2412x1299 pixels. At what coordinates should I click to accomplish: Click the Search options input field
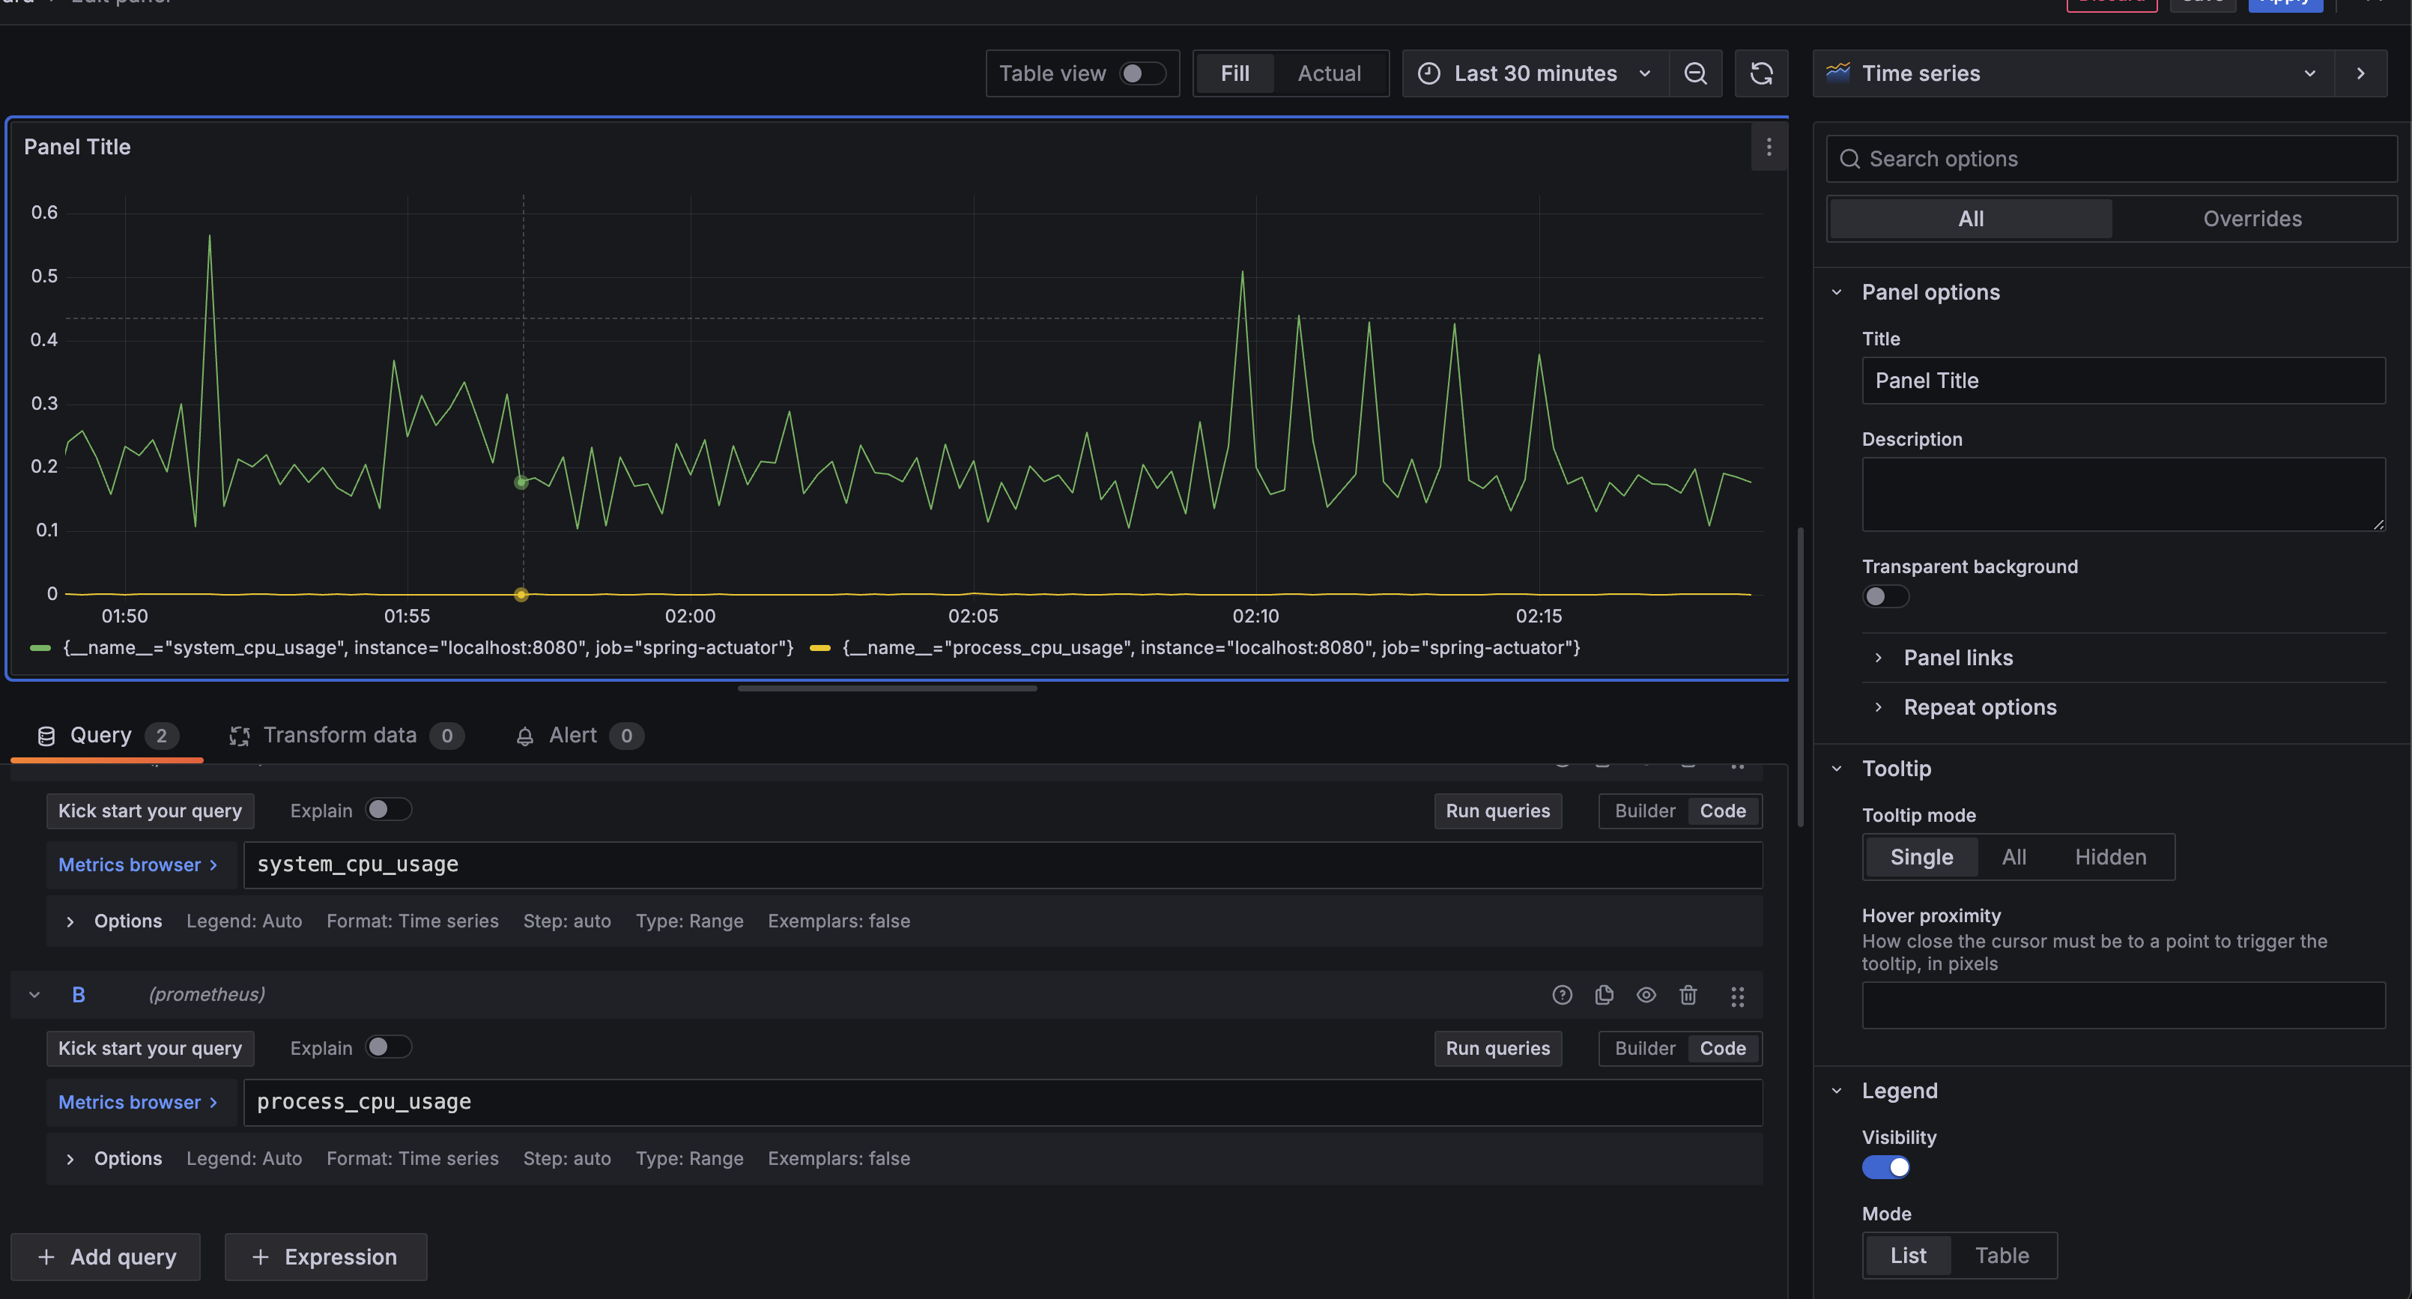click(x=2112, y=160)
